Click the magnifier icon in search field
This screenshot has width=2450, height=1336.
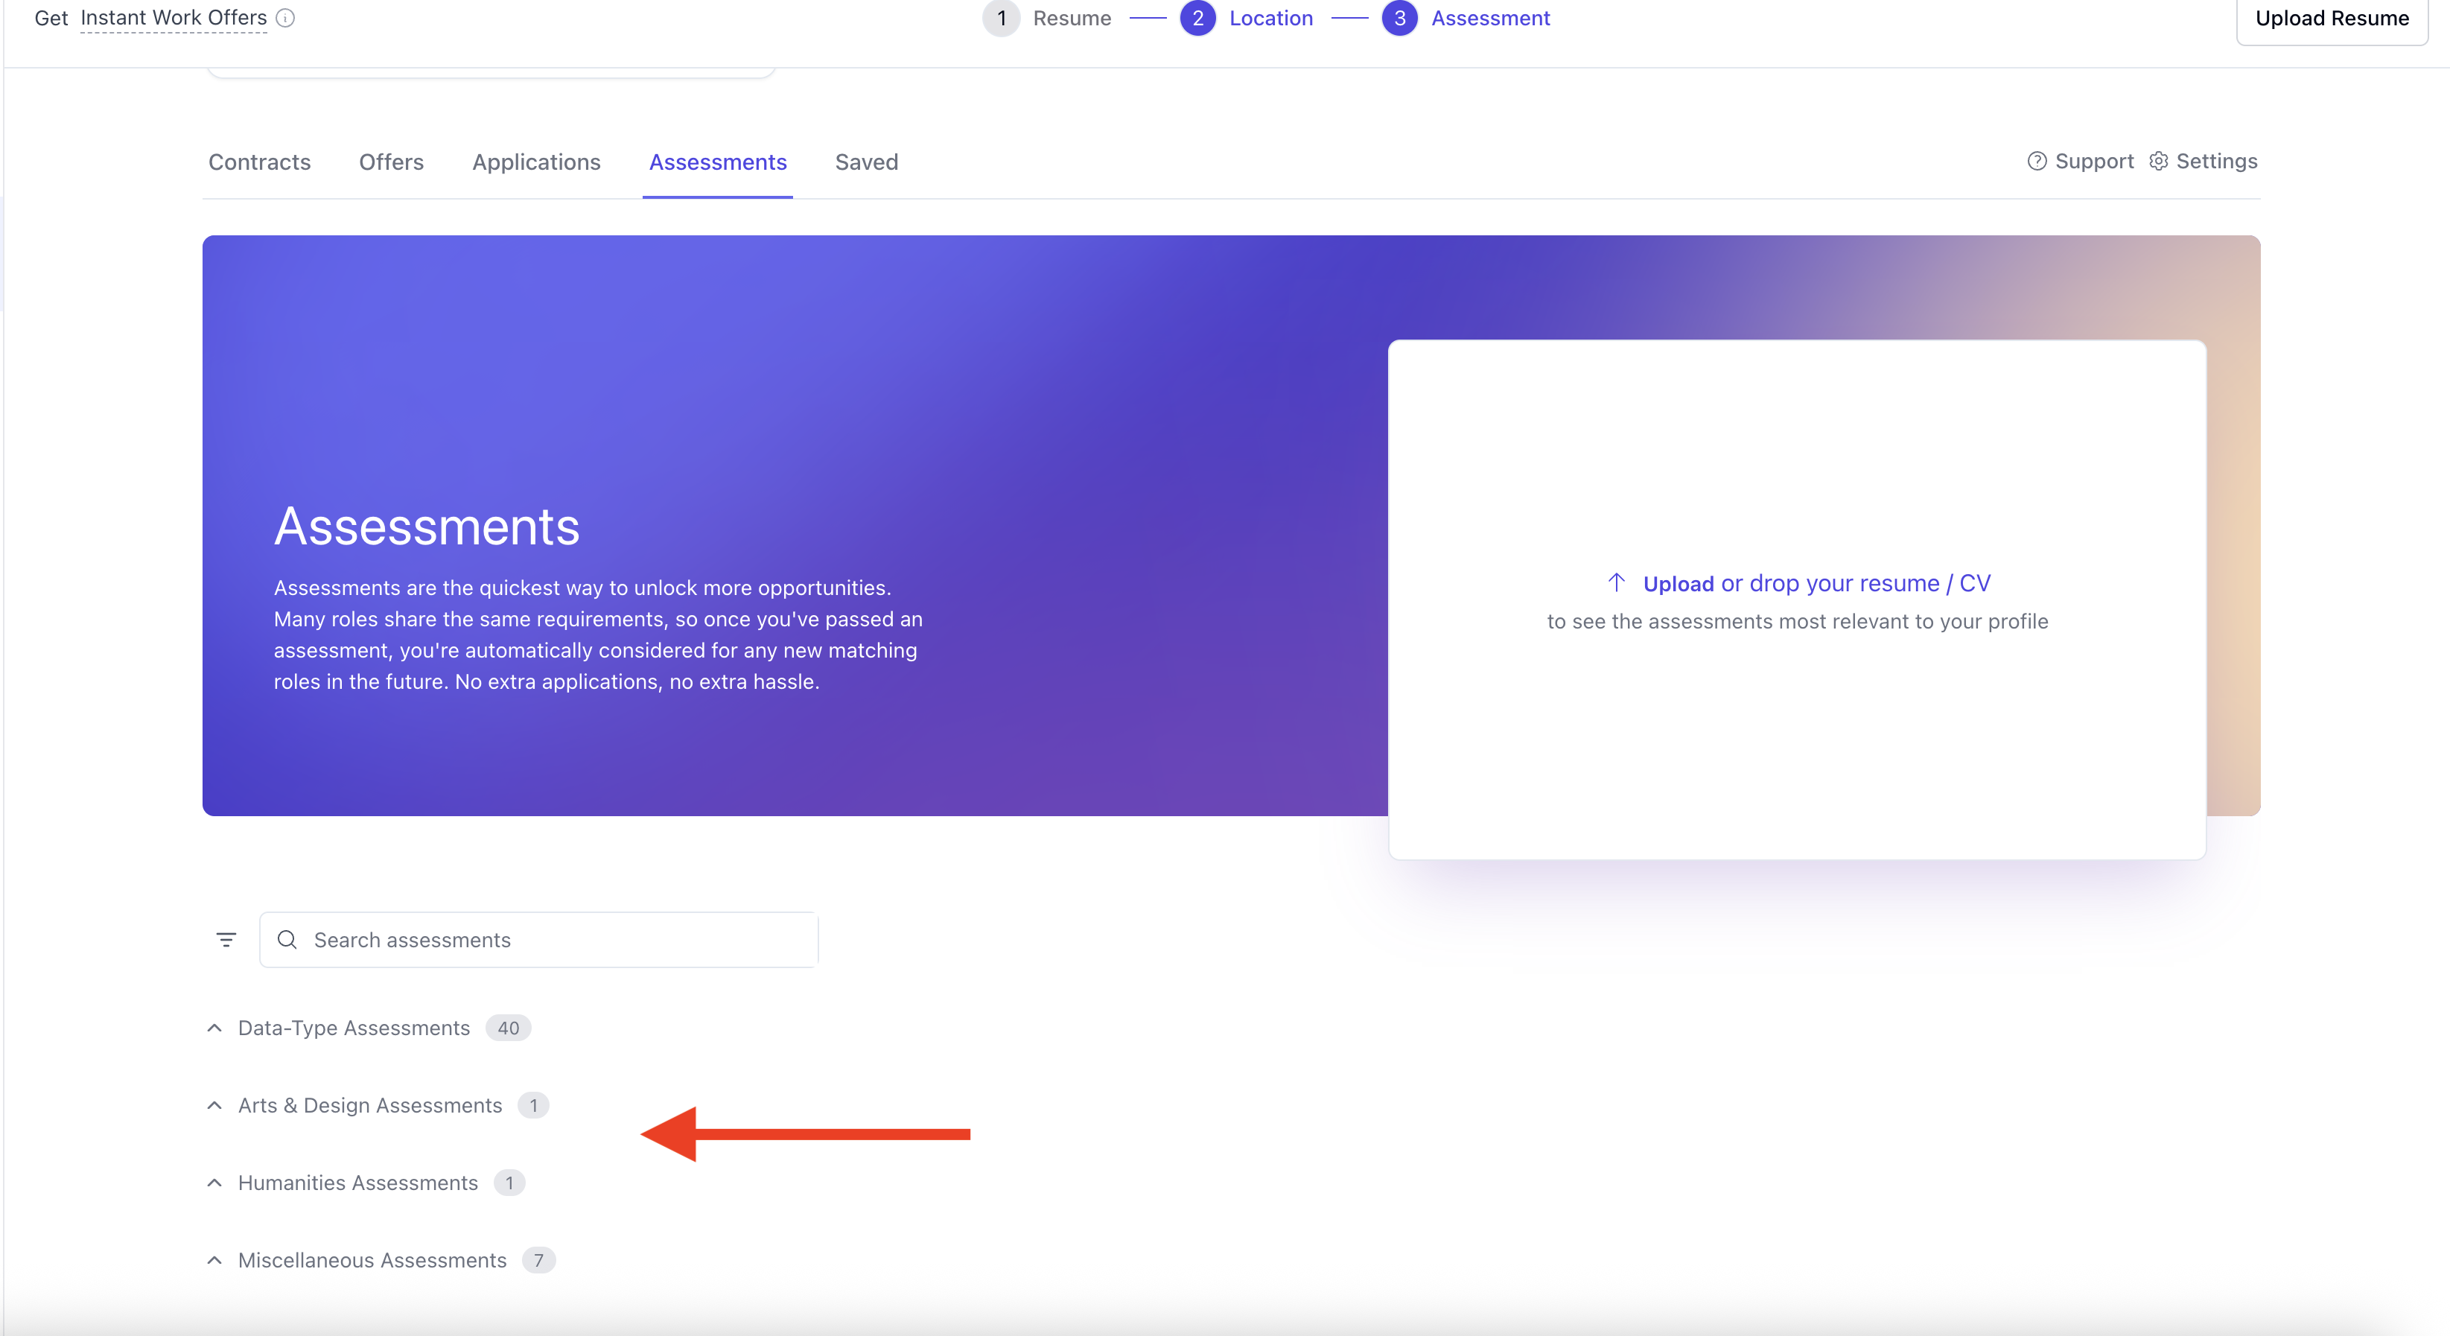(x=287, y=940)
